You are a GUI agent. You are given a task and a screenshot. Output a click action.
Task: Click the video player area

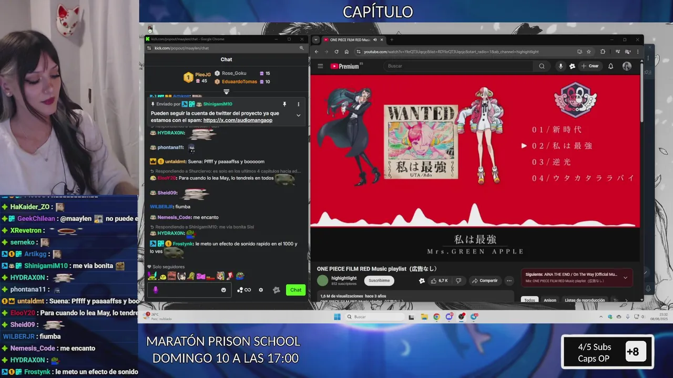(475, 167)
